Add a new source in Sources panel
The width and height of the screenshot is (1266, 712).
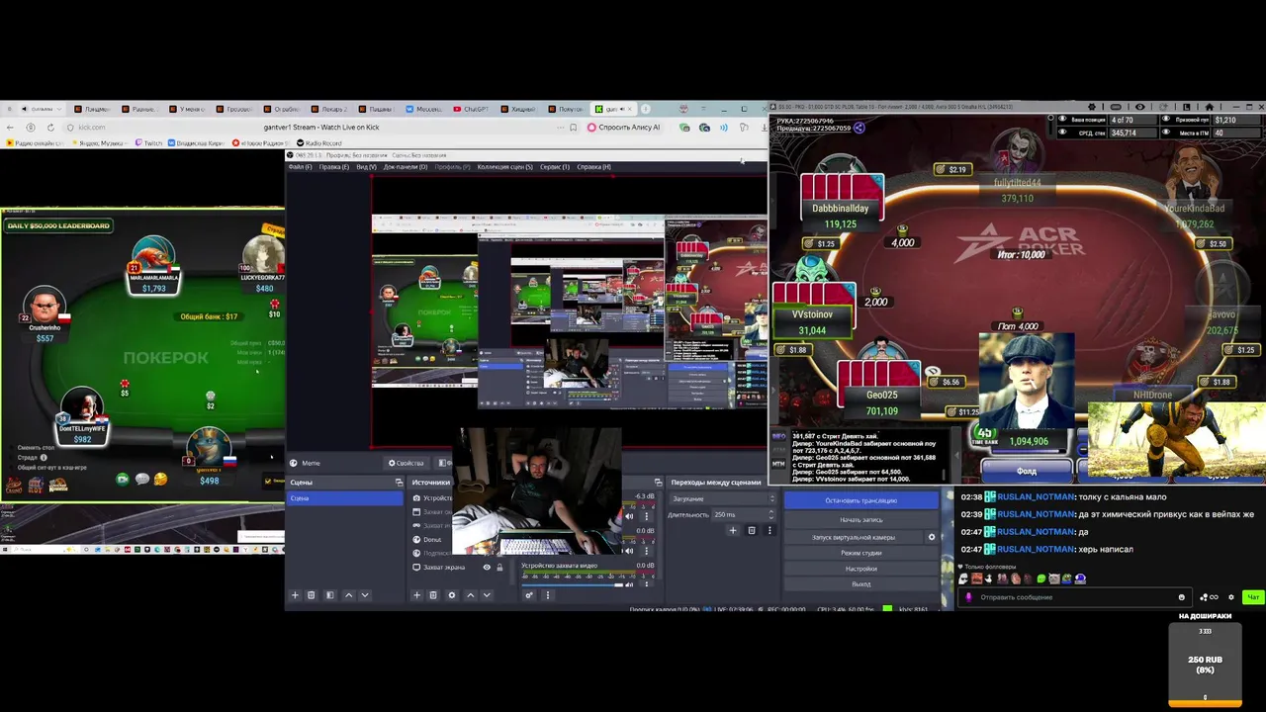(x=416, y=595)
